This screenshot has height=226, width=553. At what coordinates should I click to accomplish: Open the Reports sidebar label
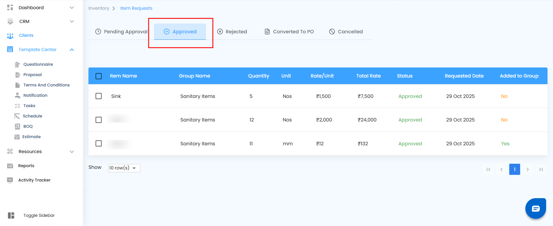point(26,166)
